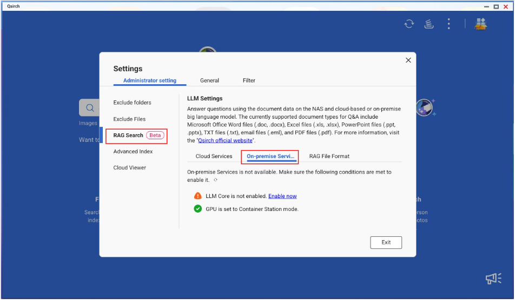Click the magnifier search icon behind the dialog
This screenshot has height=300, width=515.
tap(90, 108)
